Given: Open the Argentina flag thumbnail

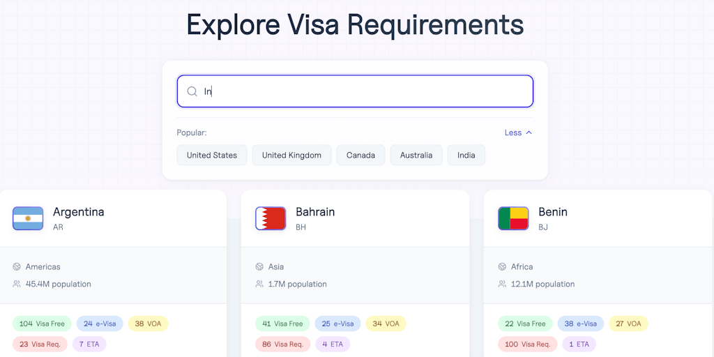Looking at the screenshot, I should tap(28, 218).
